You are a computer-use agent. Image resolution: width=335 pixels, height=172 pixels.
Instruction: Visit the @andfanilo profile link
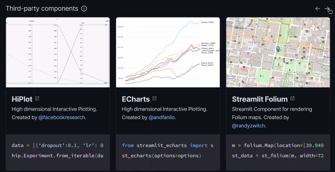(162, 118)
